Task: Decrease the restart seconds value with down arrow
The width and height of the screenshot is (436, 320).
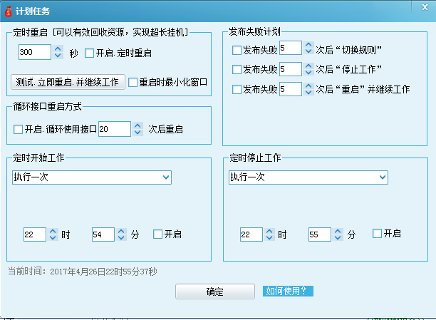Action: tap(58, 55)
